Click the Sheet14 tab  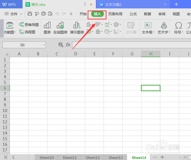pos(139,158)
